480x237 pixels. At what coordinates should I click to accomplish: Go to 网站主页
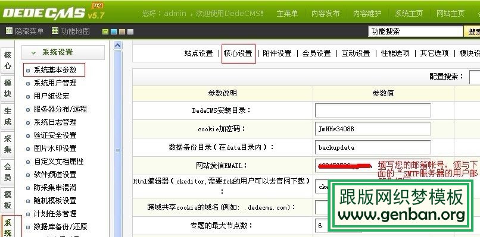[450, 14]
